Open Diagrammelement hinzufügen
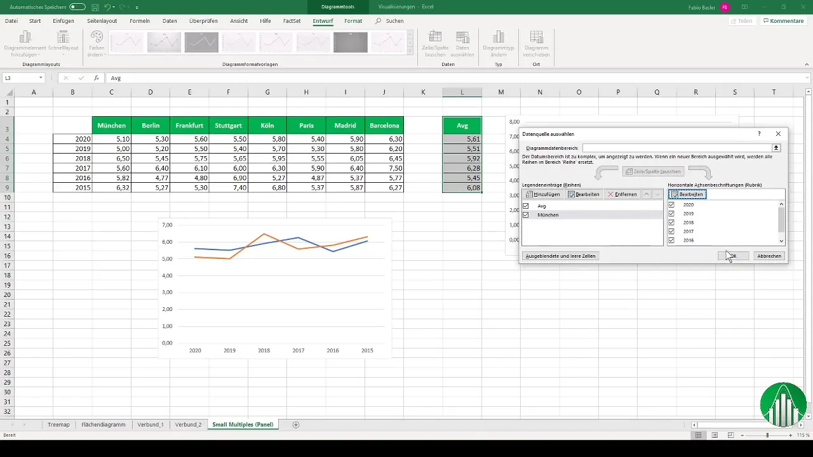The height and width of the screenshot is (457, 813). click(x=25, y=43)
